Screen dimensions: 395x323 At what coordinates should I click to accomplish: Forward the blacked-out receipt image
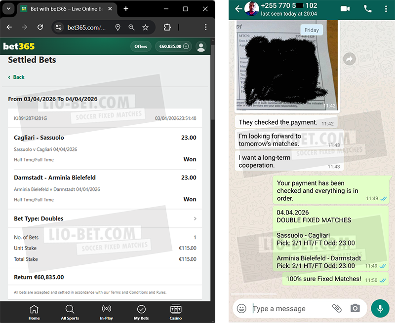pos(350,59)
